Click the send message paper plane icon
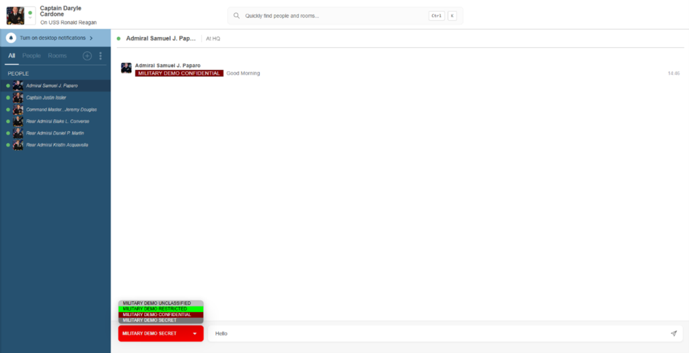The width and height of the screenshot is (689, 353). point(674,334)
